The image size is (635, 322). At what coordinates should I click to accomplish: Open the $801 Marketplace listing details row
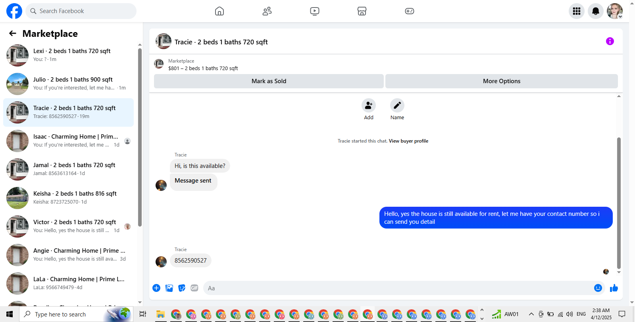386,65
